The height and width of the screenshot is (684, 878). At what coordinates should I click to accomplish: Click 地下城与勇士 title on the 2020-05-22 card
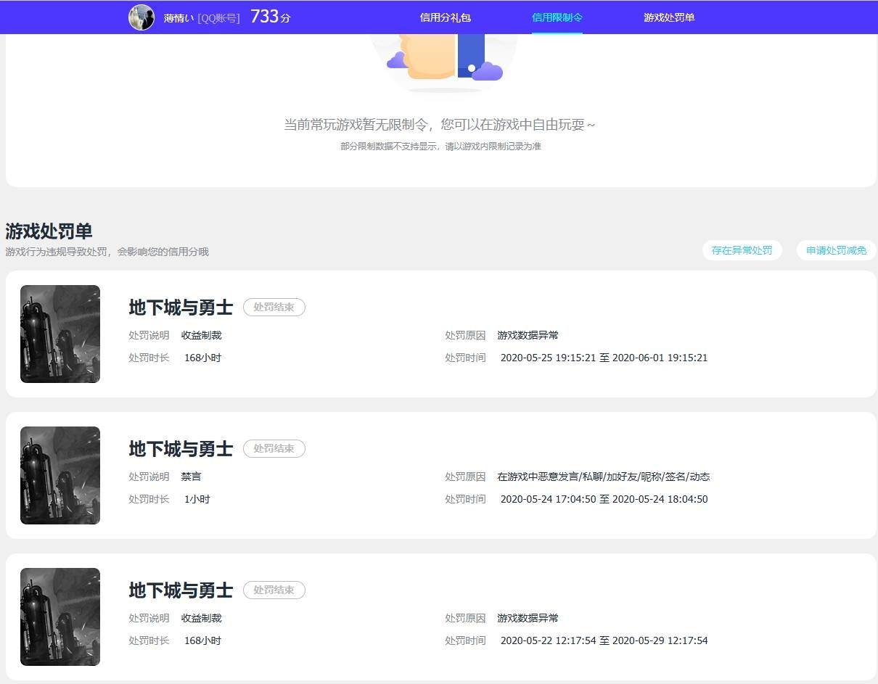[x=181, y=590]
